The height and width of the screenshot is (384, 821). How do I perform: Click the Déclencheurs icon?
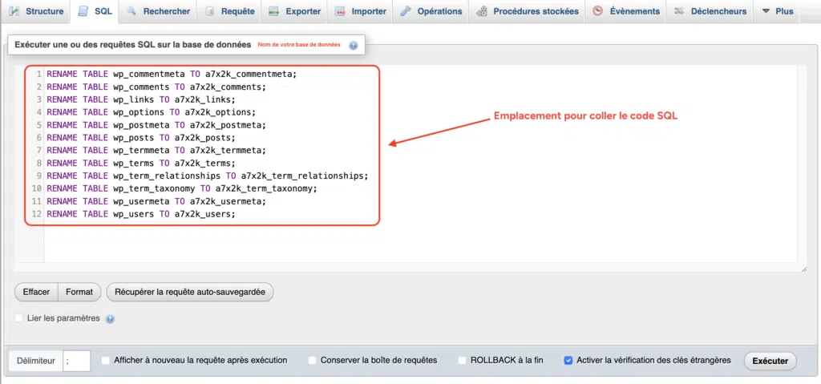pos(679,11)
